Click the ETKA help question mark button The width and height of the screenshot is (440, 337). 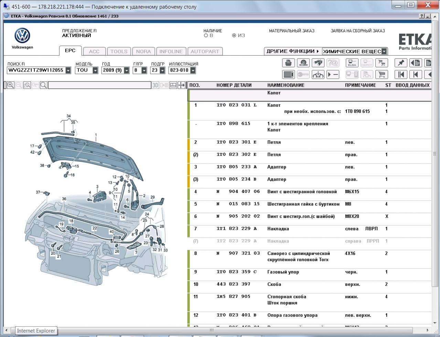pyautogui.click(x=422, y=16)
